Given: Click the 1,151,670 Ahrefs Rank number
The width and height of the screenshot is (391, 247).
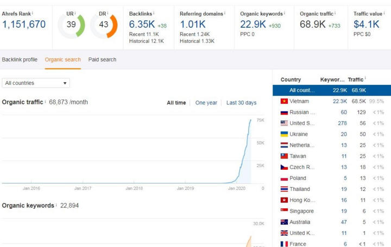Looking at the screenshot, I should pyautogui.click(x=24, y=24).
